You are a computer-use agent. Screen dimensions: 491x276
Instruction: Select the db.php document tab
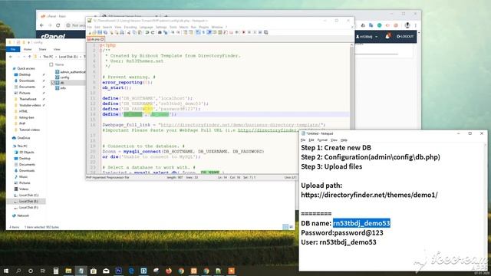pos(95,39)
